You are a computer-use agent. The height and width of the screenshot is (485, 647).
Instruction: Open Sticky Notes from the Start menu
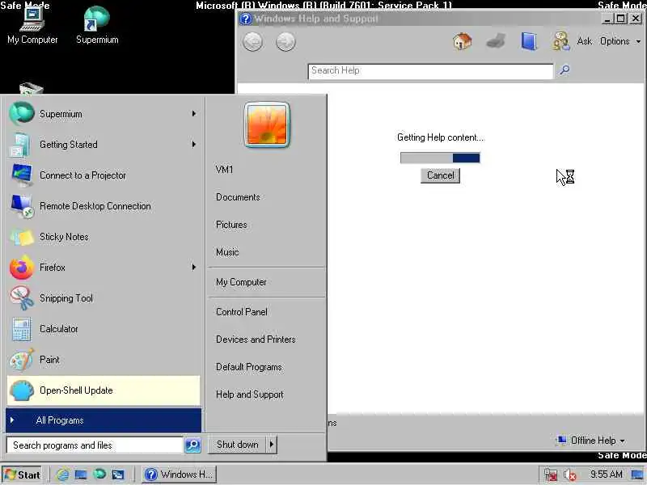[104, 236]
